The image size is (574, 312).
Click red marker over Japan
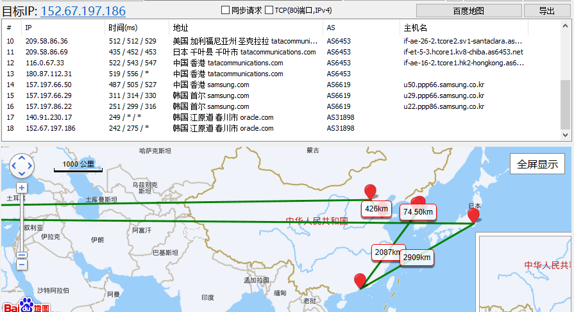pos(474,215)
